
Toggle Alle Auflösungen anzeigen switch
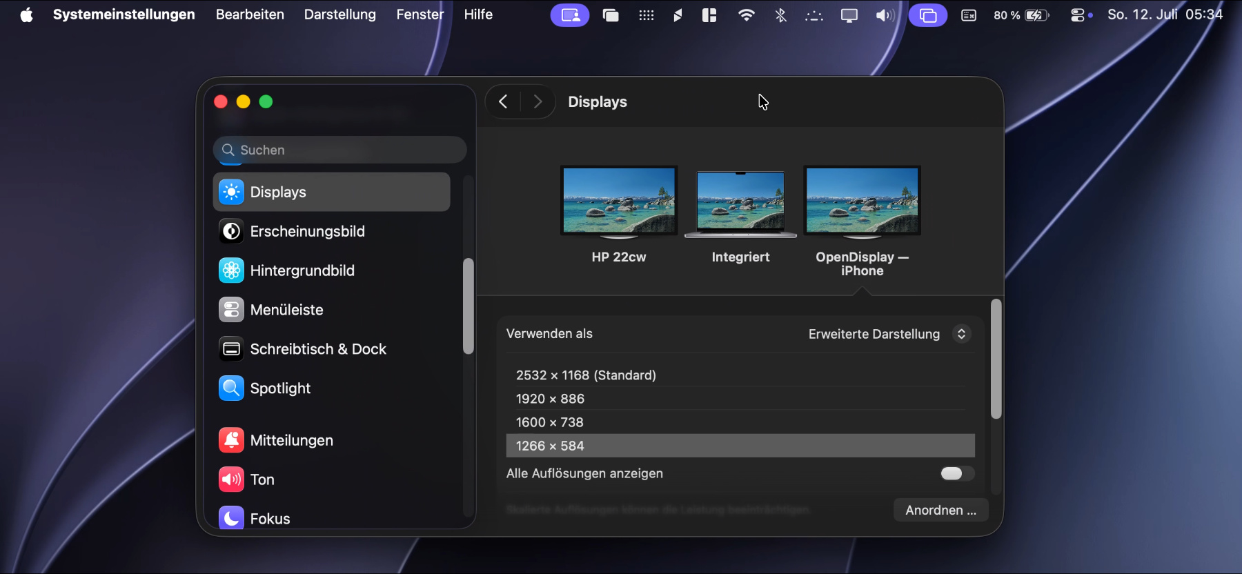[957, 473]
